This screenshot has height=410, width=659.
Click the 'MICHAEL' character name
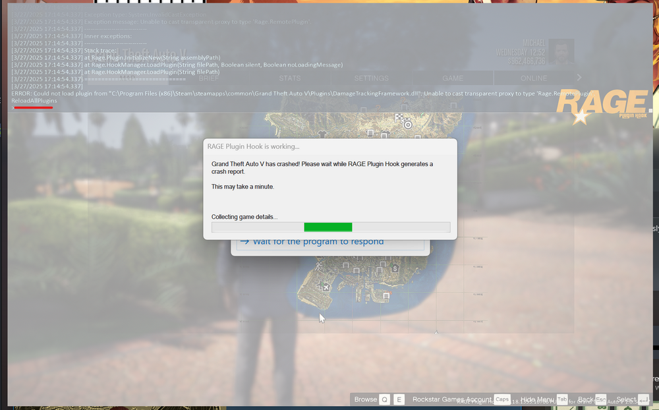534,44
